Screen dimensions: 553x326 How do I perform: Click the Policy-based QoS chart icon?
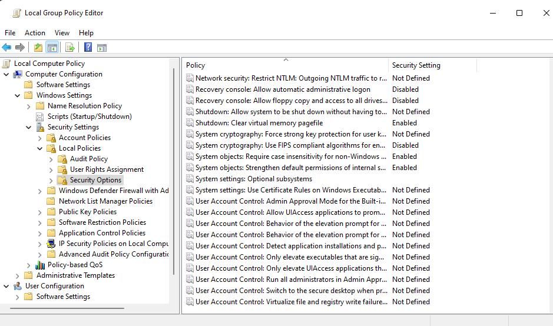40,265
